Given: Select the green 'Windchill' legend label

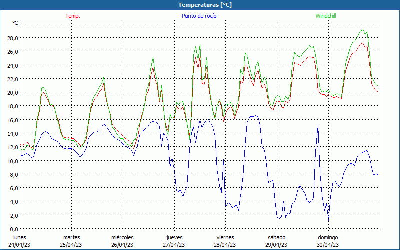Looking at the screenshot, I should (x=326, y=16).
